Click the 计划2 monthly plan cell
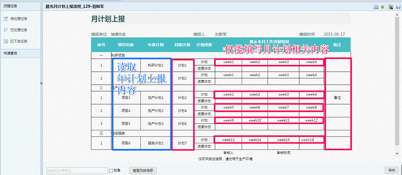 click(x=182, y=78)
